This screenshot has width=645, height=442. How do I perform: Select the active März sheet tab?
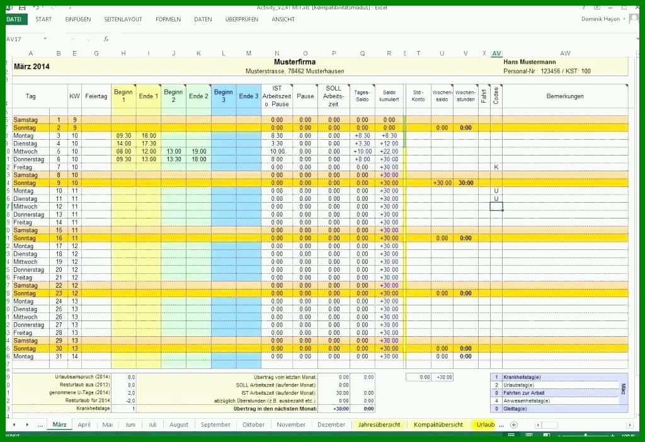coord(59,425)
